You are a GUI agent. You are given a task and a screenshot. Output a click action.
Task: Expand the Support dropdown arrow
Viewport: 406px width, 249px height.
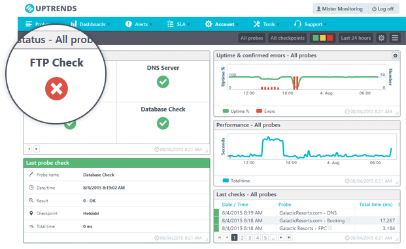[x=325, y=25]
